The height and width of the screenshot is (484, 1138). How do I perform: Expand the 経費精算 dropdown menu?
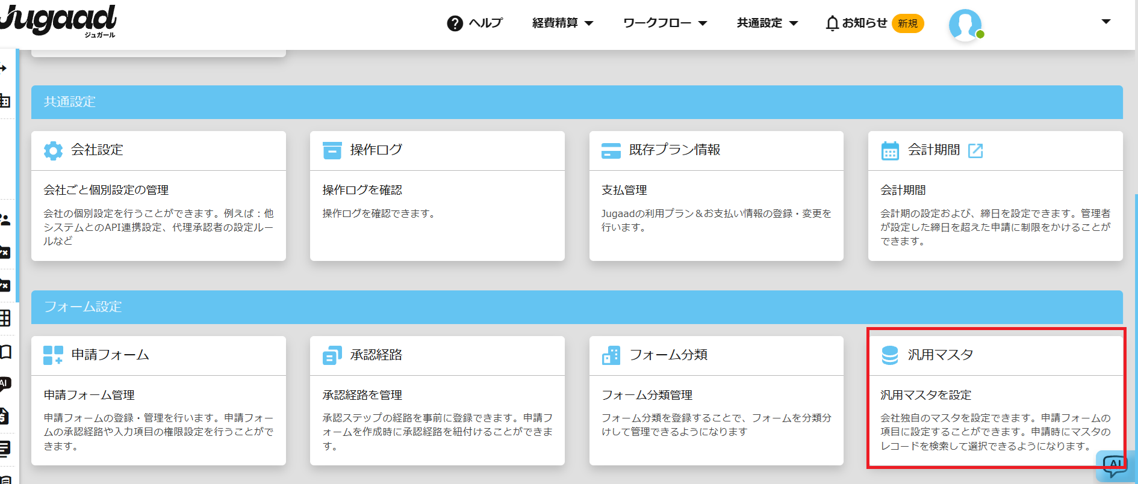(562, 23)
